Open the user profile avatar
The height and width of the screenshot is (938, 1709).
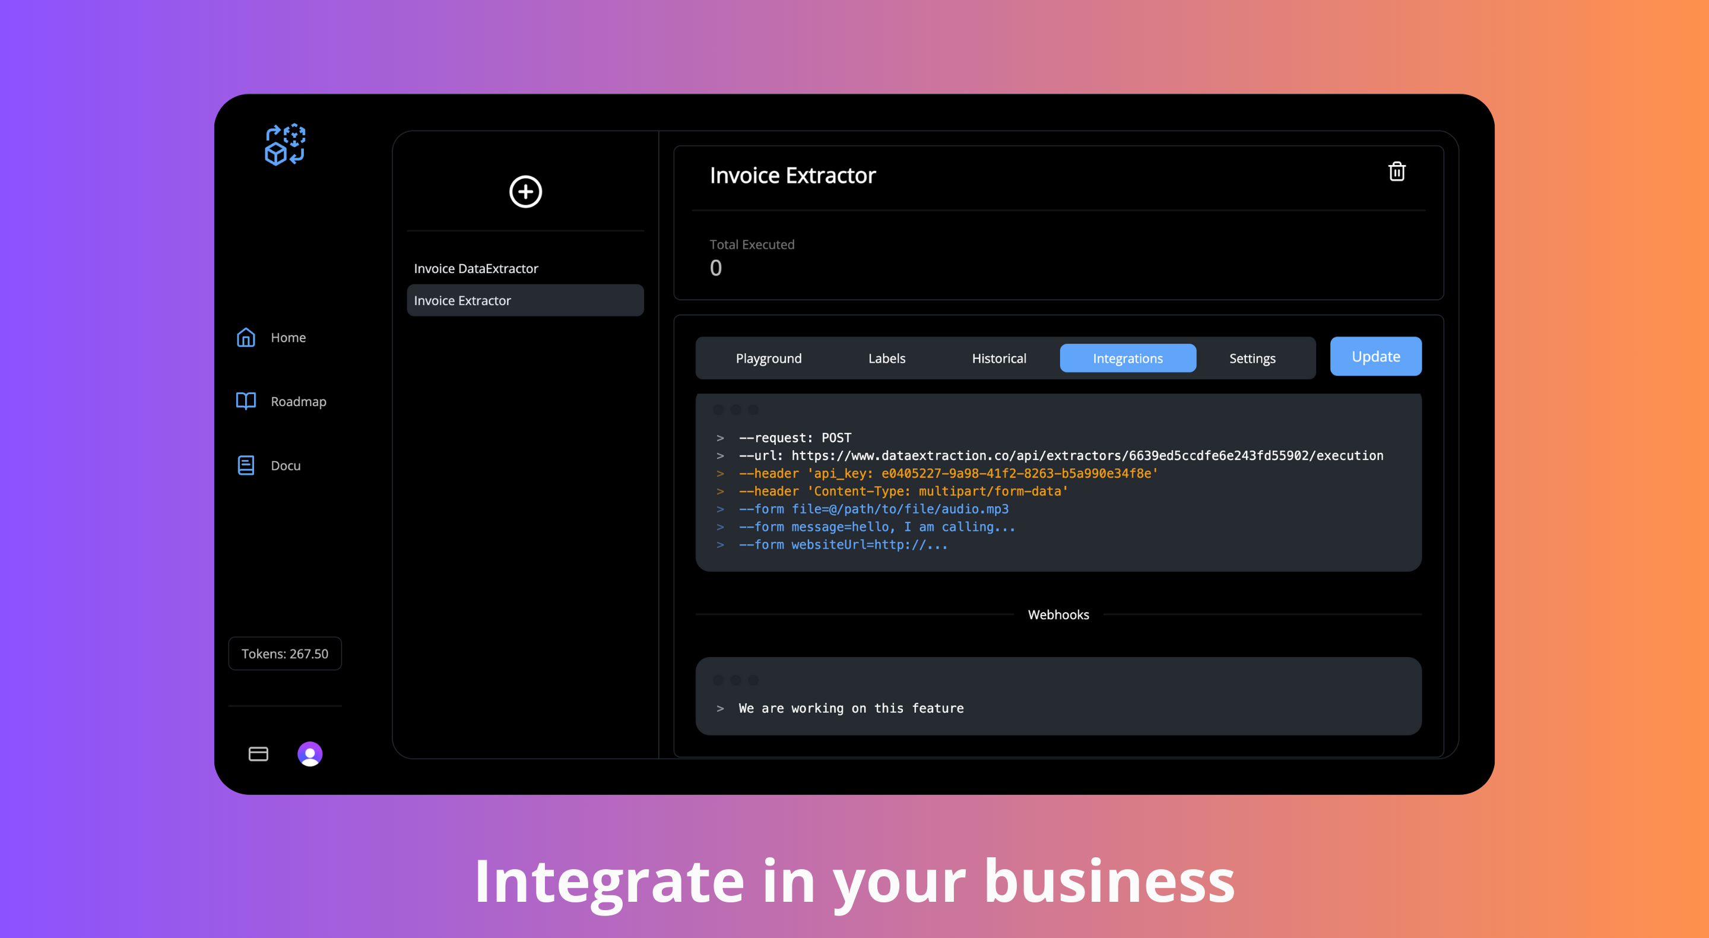(x=310, y=753)
